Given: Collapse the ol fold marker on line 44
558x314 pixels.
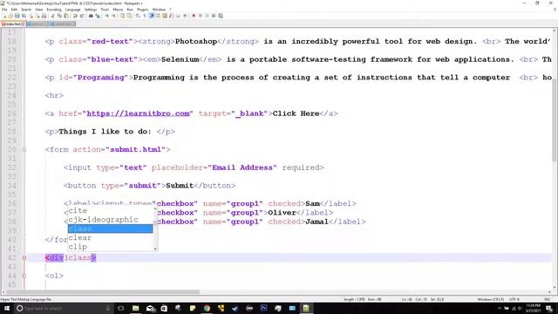Looking at the screenshot, I should [24, 276].
